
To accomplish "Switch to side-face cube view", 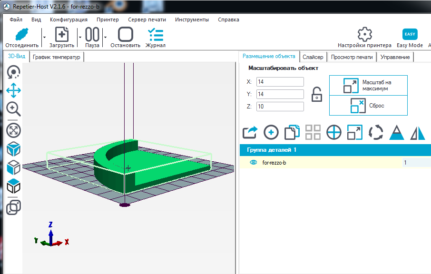I will pos(13,167).
